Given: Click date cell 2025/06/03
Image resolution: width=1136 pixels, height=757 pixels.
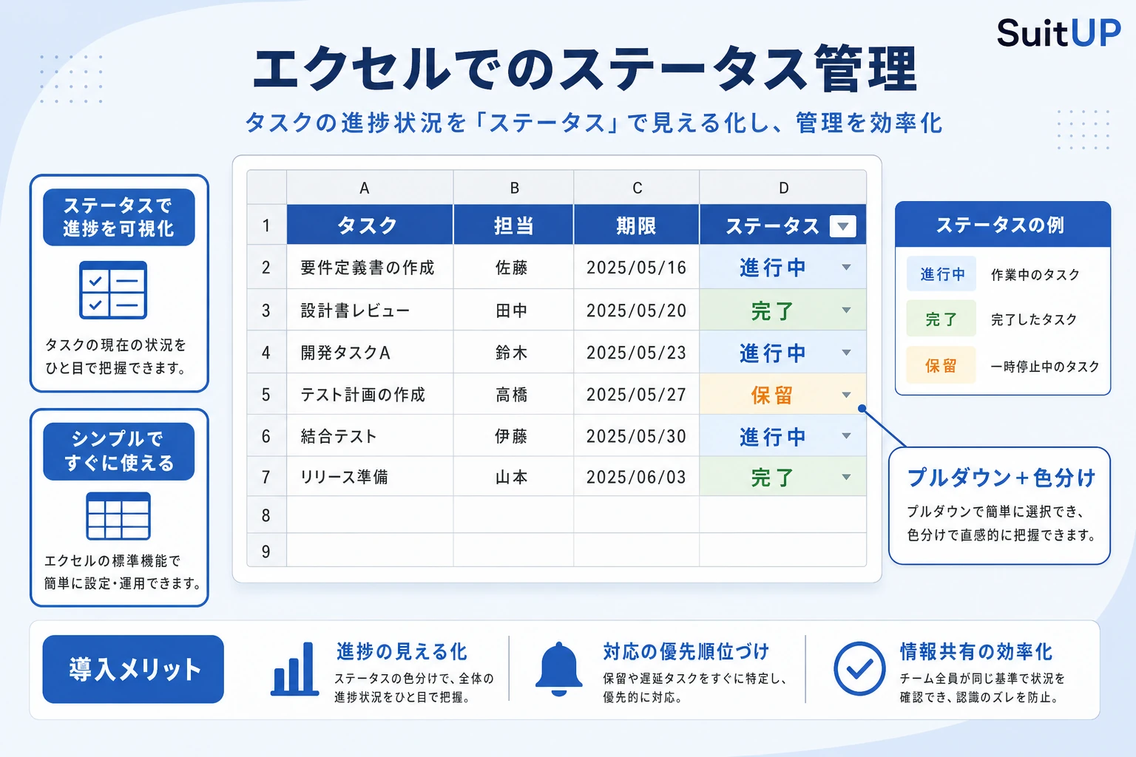Looking at the screenshot, I should (x=637, y=477).
